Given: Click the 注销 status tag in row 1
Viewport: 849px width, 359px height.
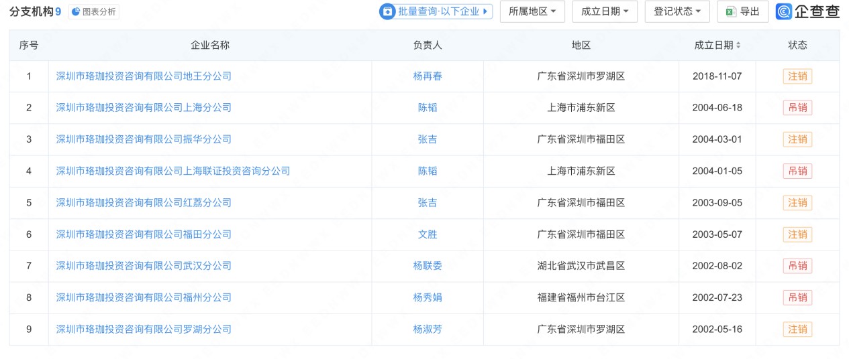Looking at the screenshot, I should (x=797, y=76).
